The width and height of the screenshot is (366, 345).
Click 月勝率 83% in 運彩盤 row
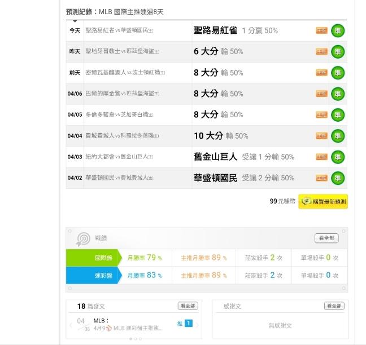[x=145, y=275]
